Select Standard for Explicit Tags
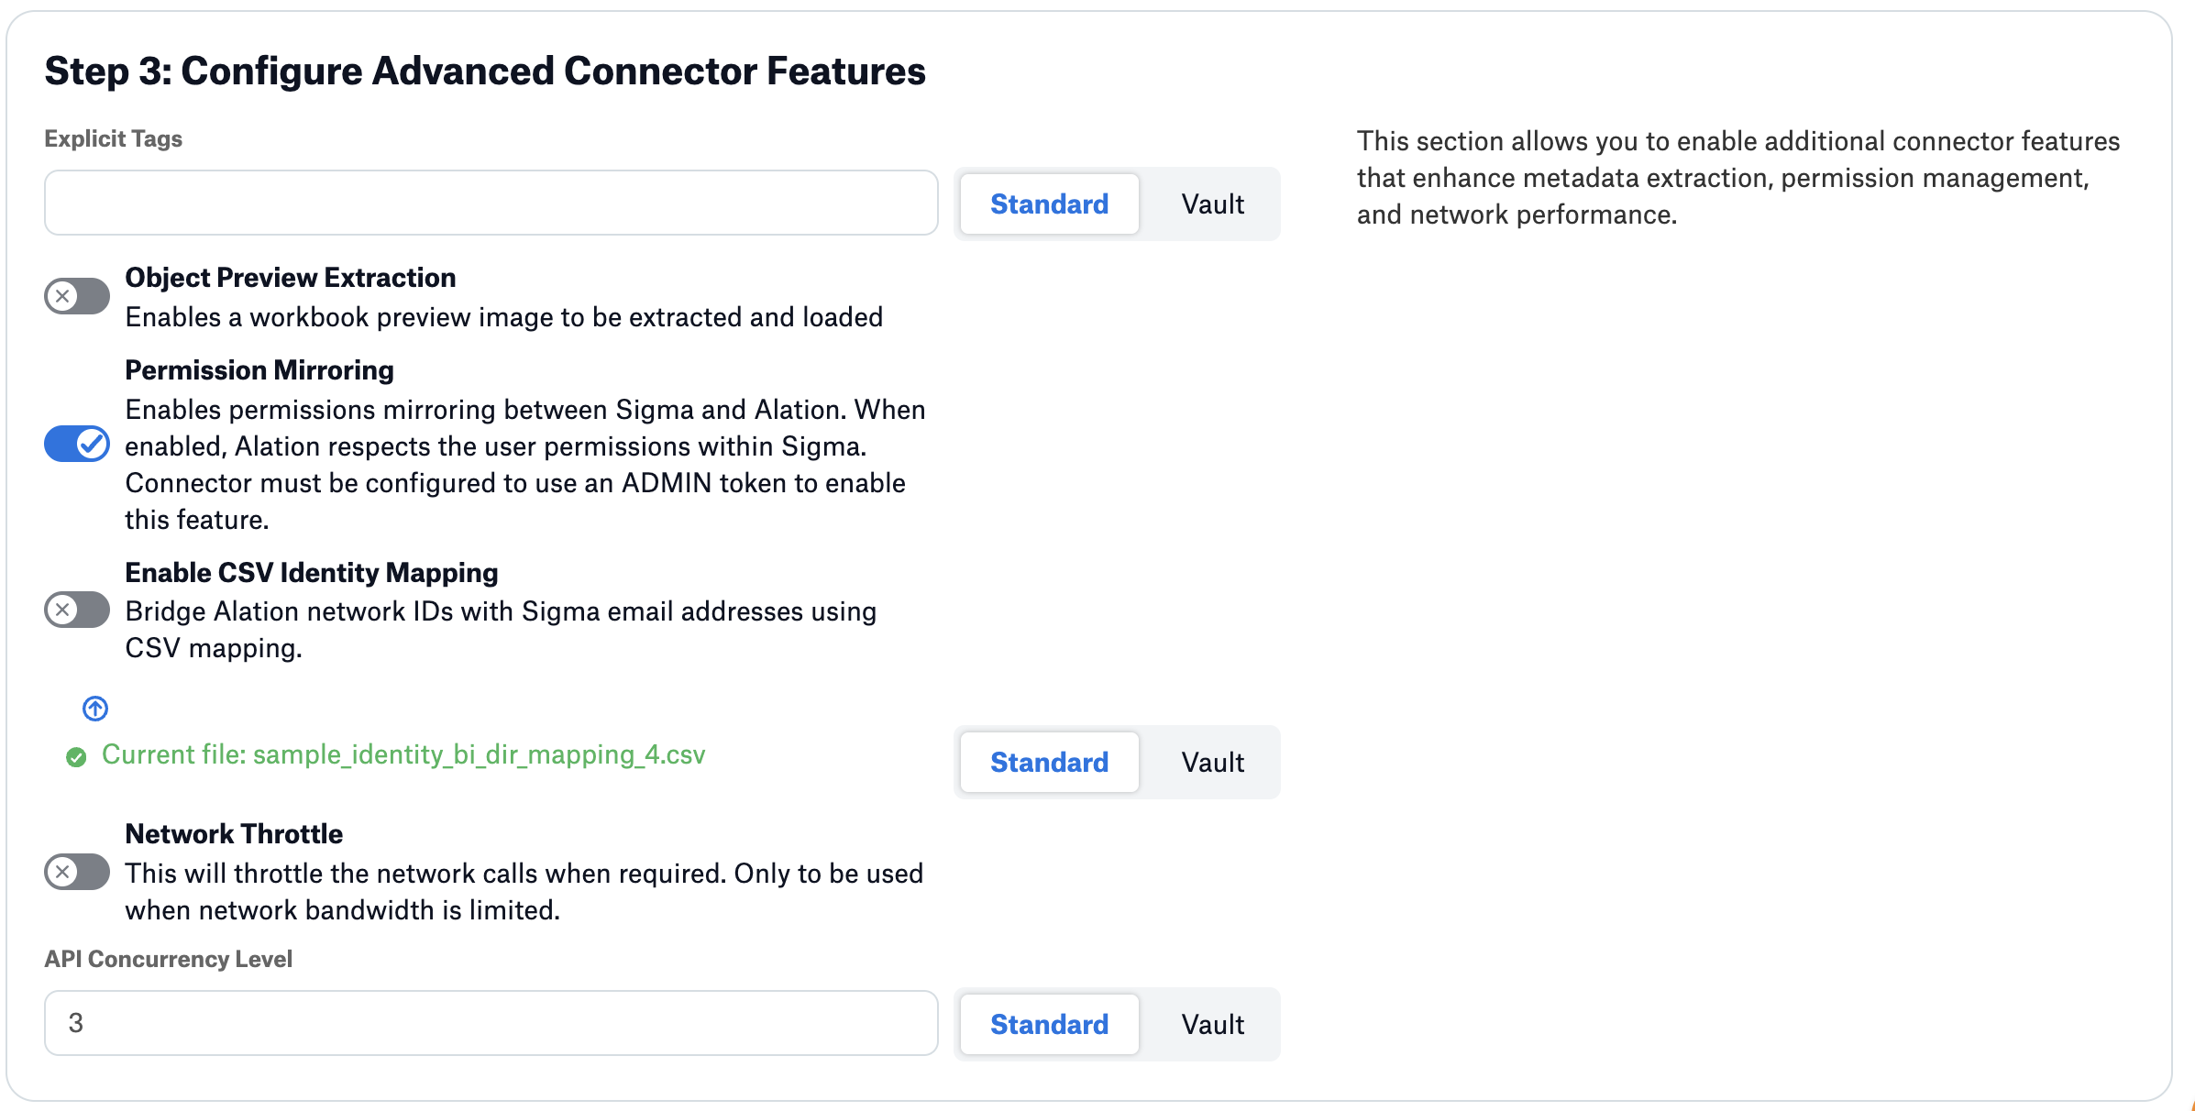Screen dimensions: 2195x1111 (1049, 203)
